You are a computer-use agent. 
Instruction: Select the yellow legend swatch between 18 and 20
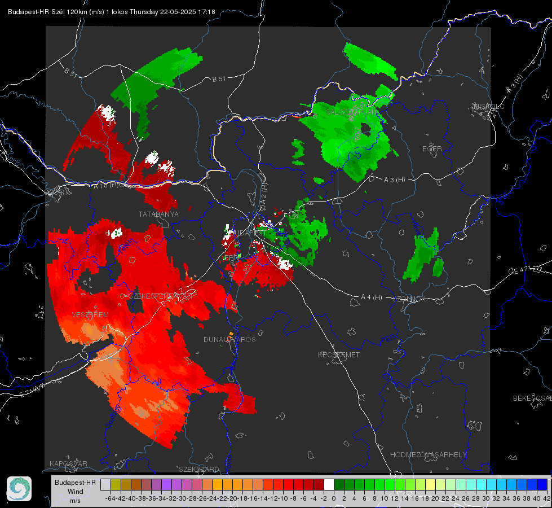(430, 484)
